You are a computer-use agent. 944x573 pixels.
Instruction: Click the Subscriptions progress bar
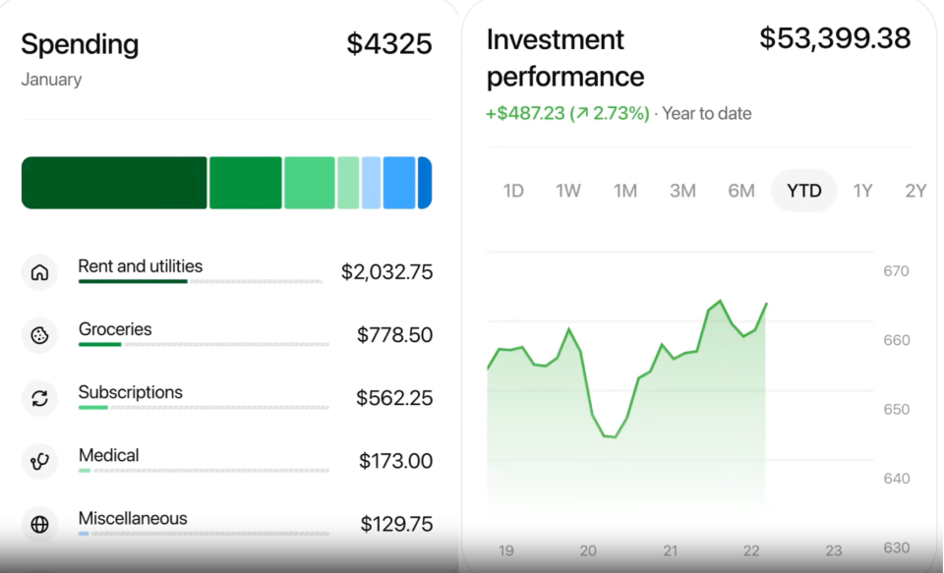click(x=204, y=408)
